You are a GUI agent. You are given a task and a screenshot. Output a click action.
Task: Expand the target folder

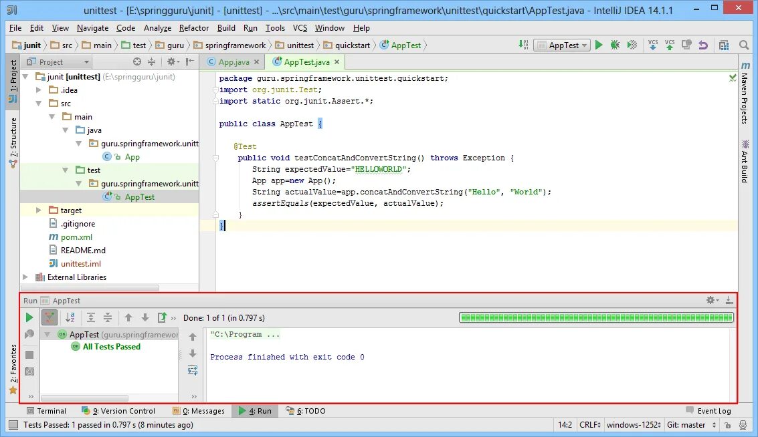pyautogui.click(x=39, y=210)
